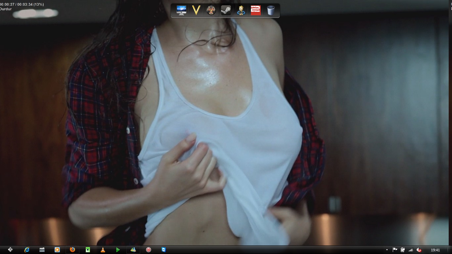The width and height of the screenshot is (452, 254).
Task: Launch the golden V game icon in the dock
Action: tap(196, 10)
